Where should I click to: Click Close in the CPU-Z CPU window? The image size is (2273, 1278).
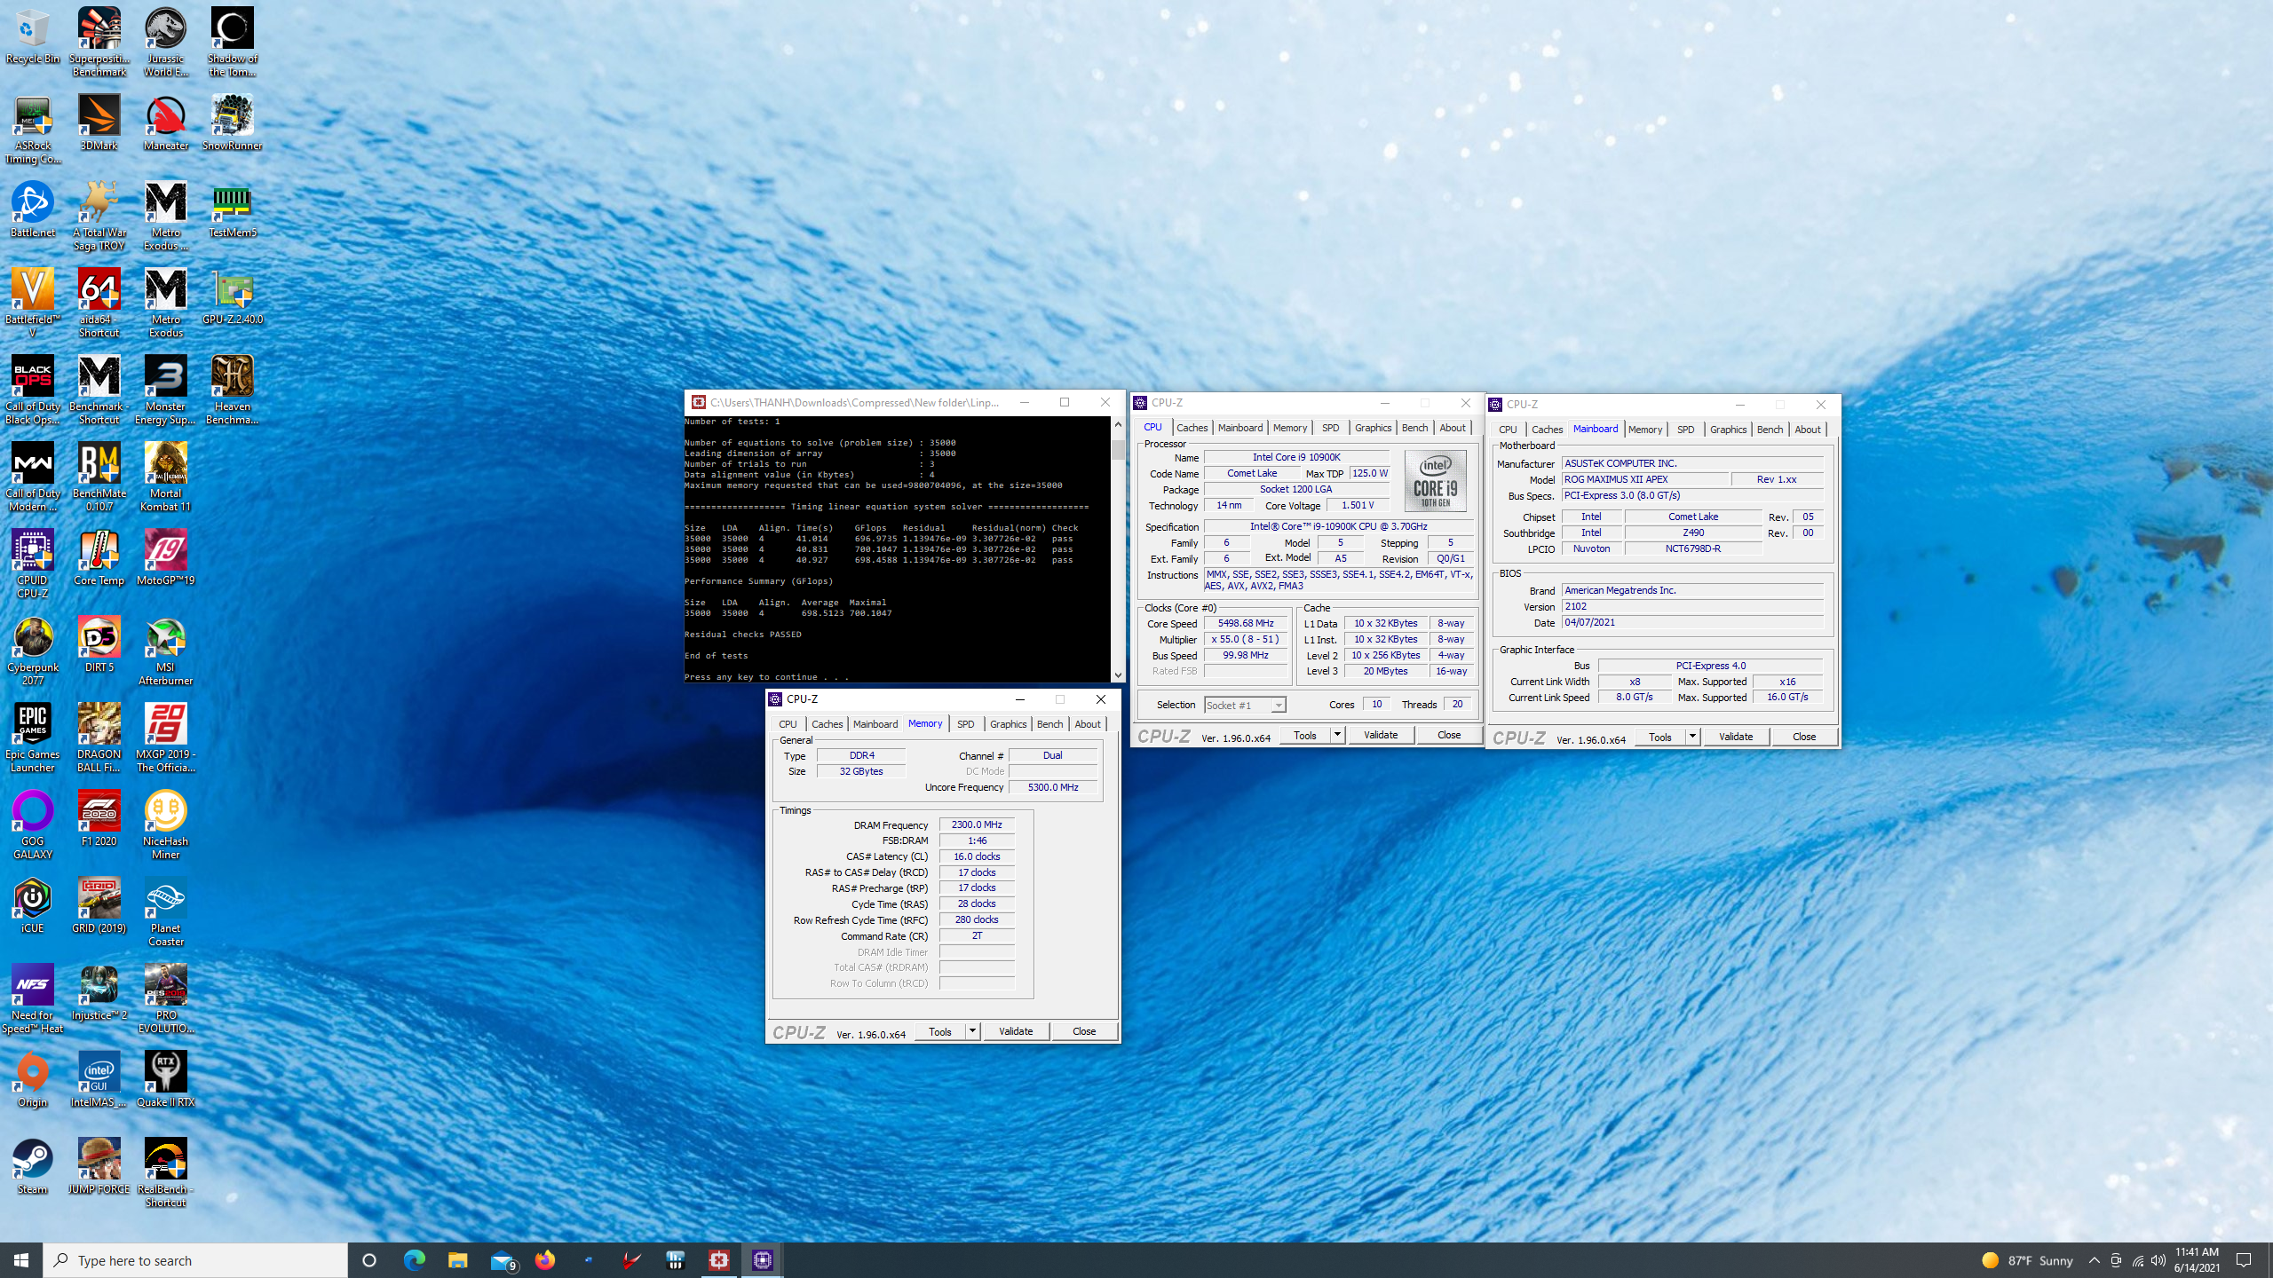click(x=1449, y=735)
